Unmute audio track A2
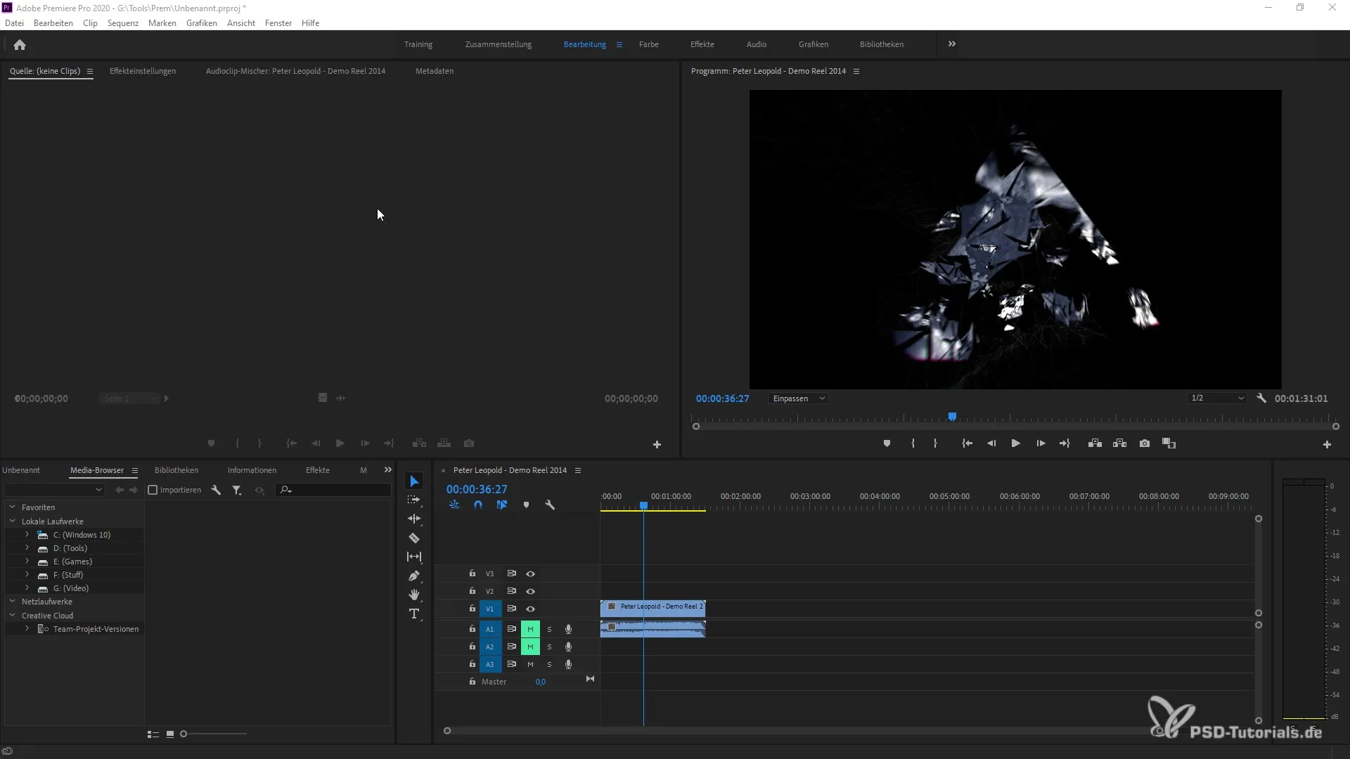Screen dimensions: 1350x759 click(x=530, y=647)
